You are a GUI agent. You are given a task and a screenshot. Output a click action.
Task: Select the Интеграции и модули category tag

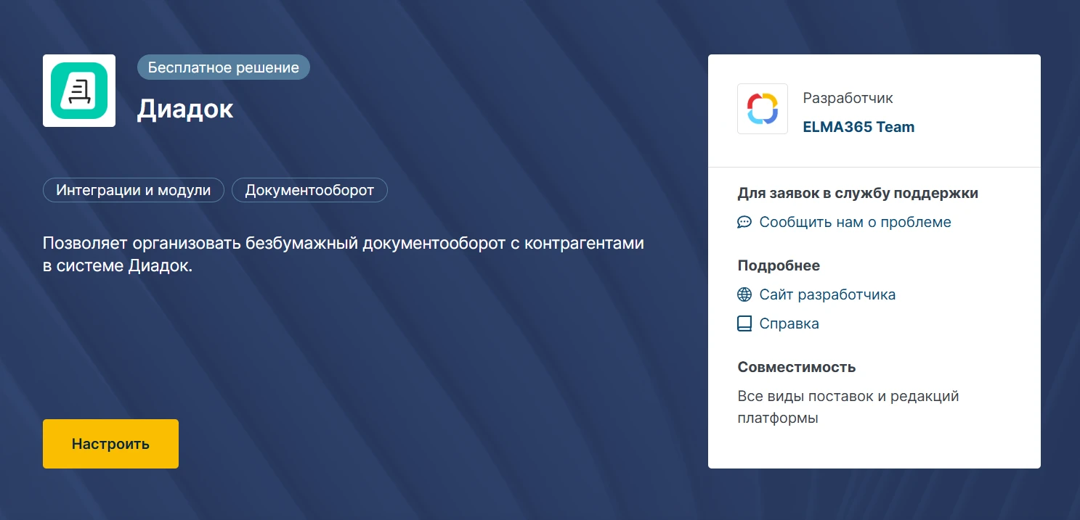click(x=134, y=191)
